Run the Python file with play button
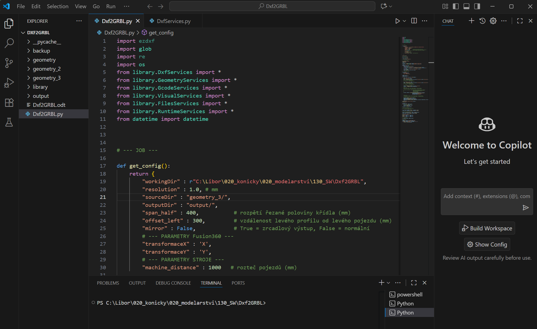The image size is (537, 329). click(397, 21)
